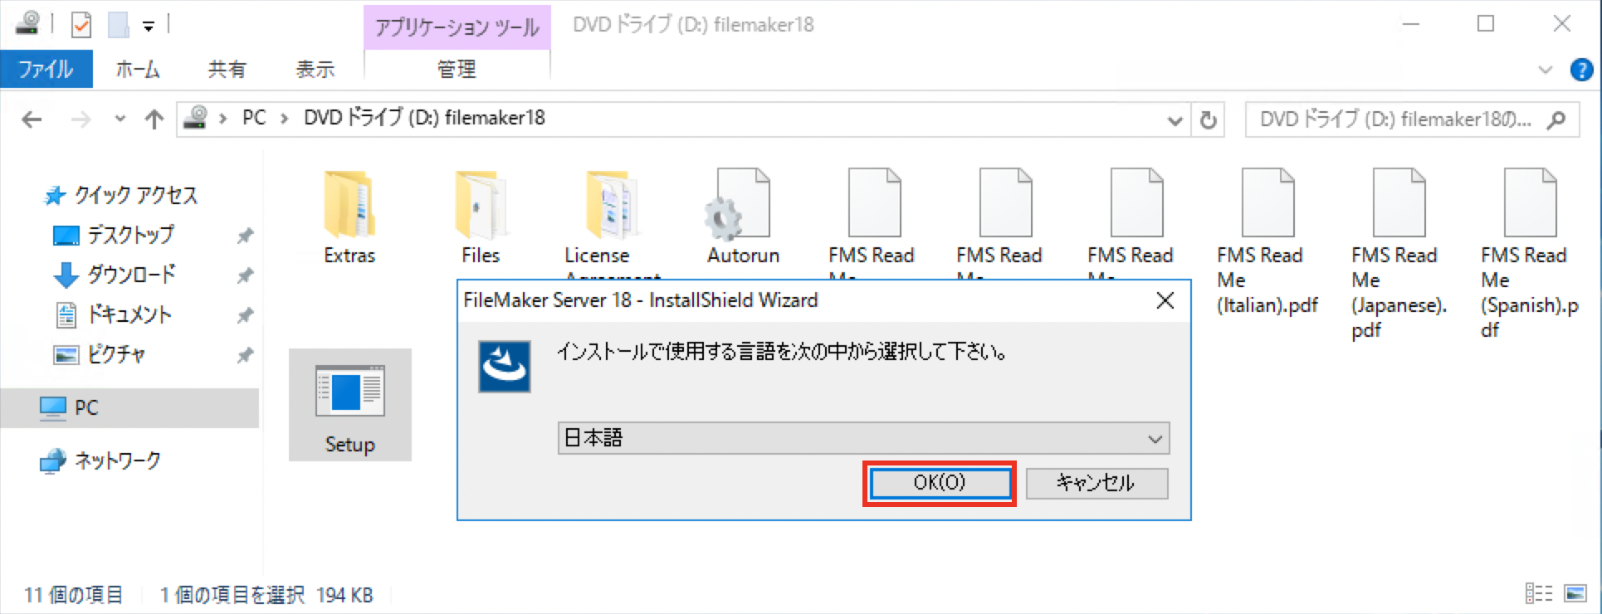The image size is (1602, 614).
Task: Switch to details view layout icon
Action: [1538, 593]
